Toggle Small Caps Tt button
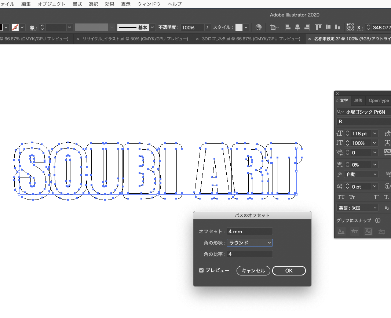Screen dimensions: 391x318 coord(352,197)
